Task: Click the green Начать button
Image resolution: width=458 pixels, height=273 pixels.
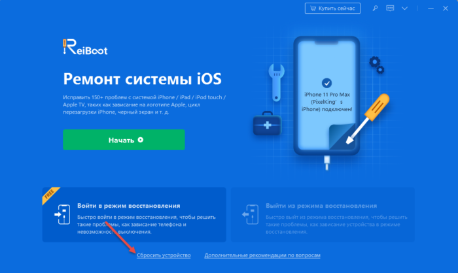Action: point(124,140)
